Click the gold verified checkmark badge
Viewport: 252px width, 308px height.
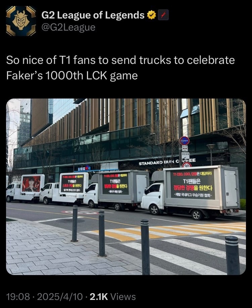point(152,15)
